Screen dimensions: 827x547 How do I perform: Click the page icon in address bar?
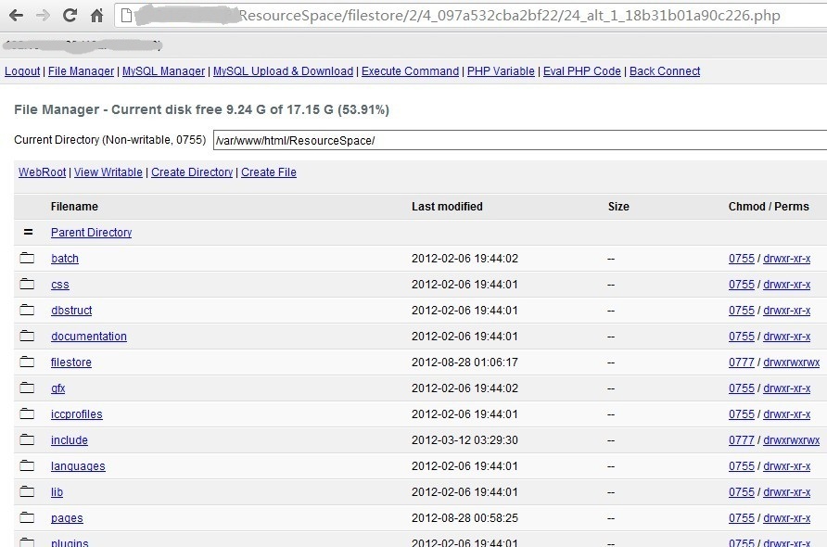127,15
